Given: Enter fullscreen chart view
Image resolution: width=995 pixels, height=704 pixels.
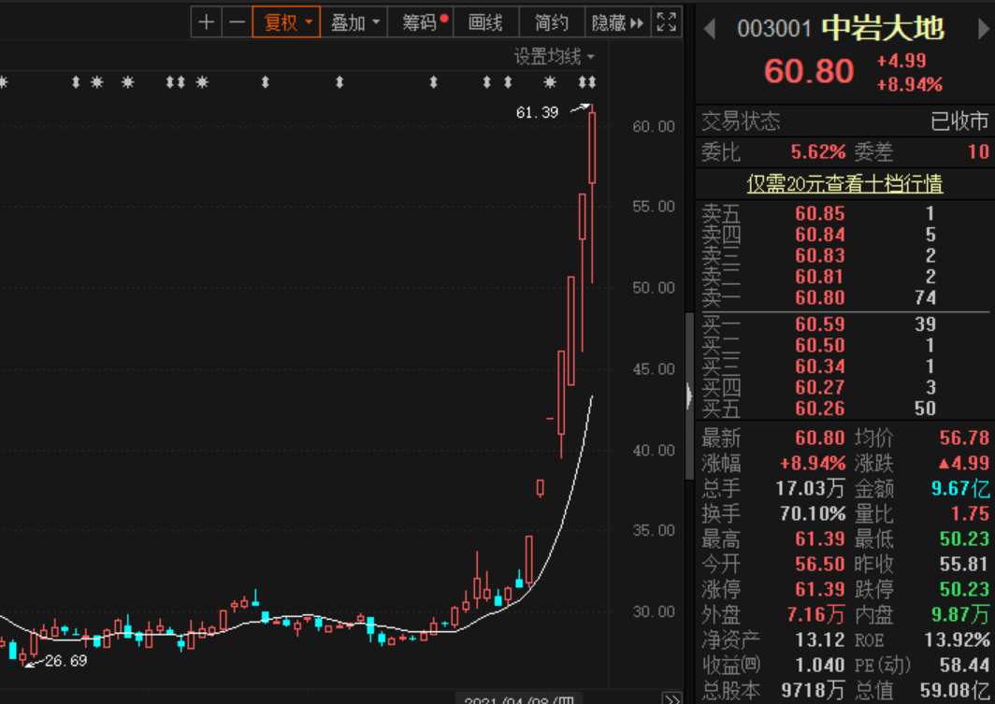Looking at the screenshot, I should click(666, 22).
